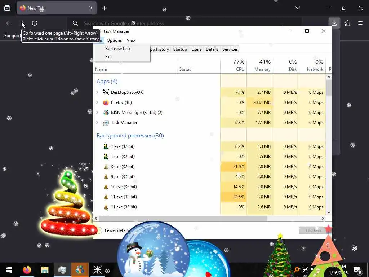This screenshot has height=277, width=369.
Task: Click the search address bar in Firefox
Action: (x=183, y=23)
